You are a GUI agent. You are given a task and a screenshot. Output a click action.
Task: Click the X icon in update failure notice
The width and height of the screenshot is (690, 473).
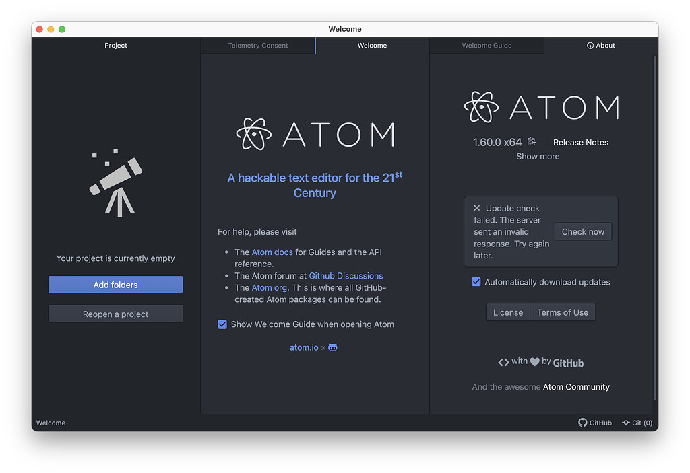tap(476, 208)
